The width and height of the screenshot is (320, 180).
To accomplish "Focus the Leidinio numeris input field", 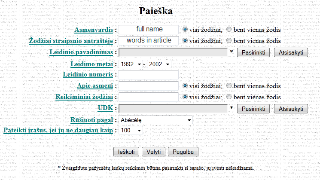I will pos(149,74).
